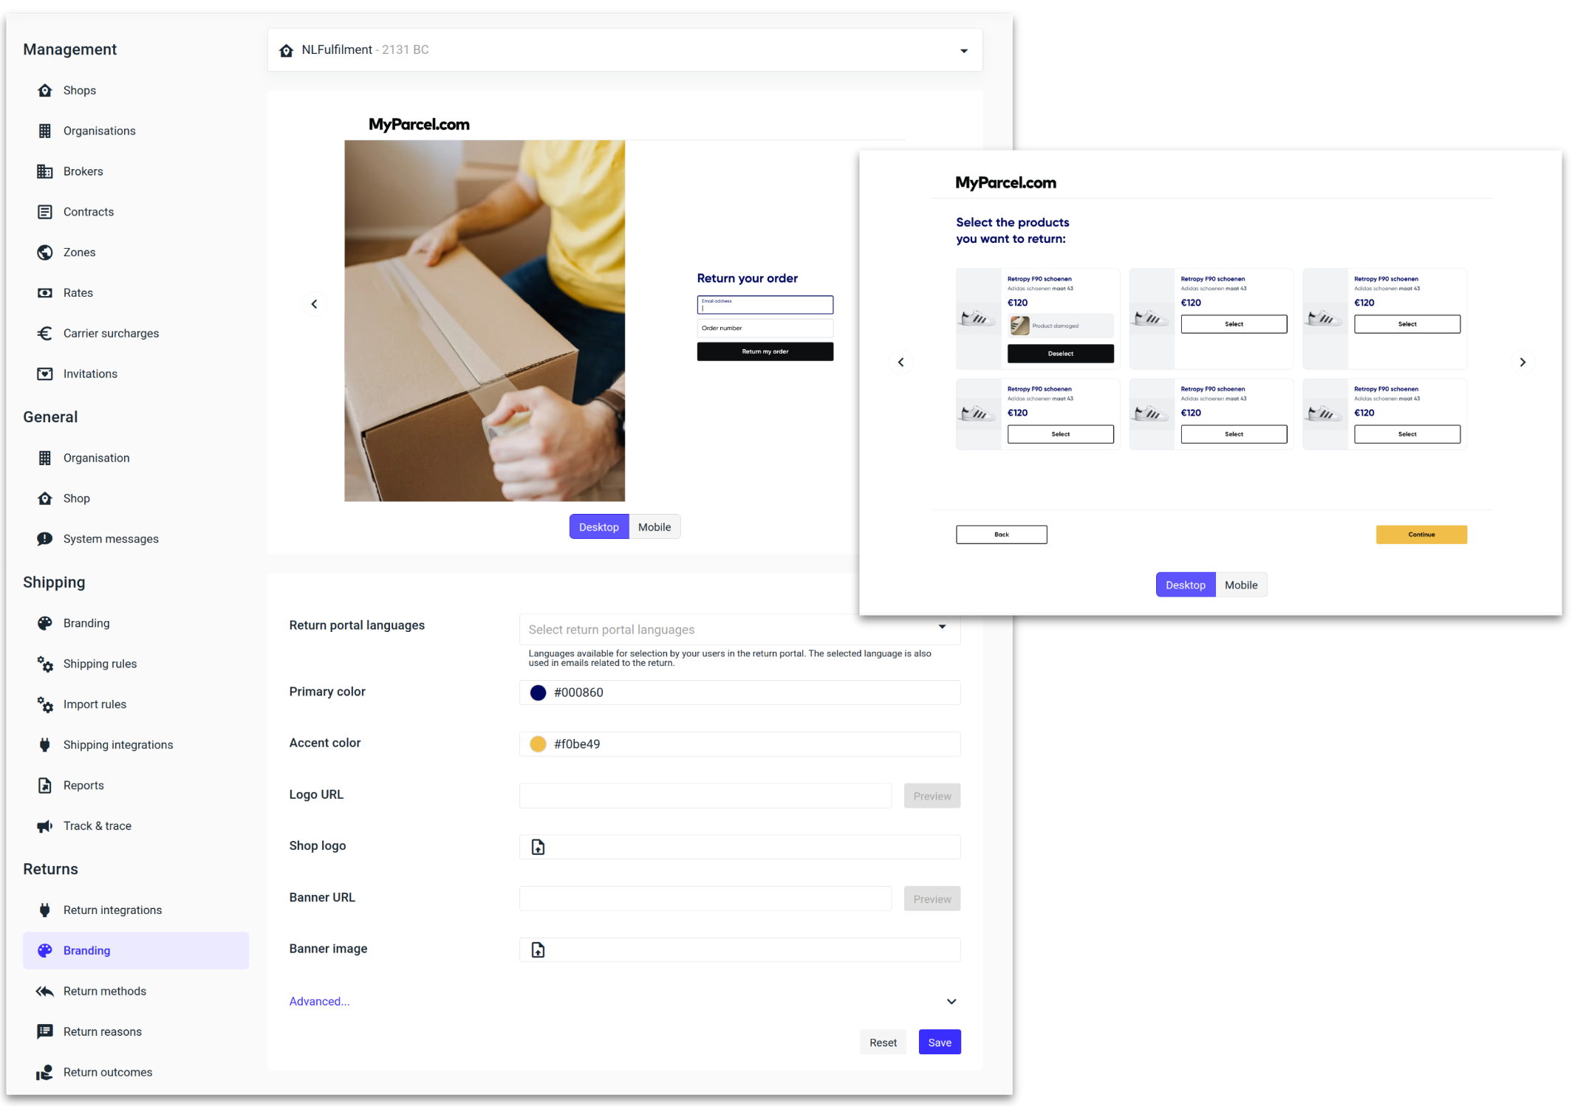The height and width of the screenshot is (1106, 1572).
Task: Open Carrier surcharges menu item
Action: tap(136, 334)
